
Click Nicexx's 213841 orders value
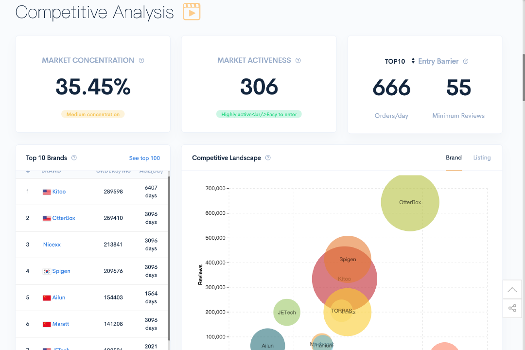tap(113, 245)
